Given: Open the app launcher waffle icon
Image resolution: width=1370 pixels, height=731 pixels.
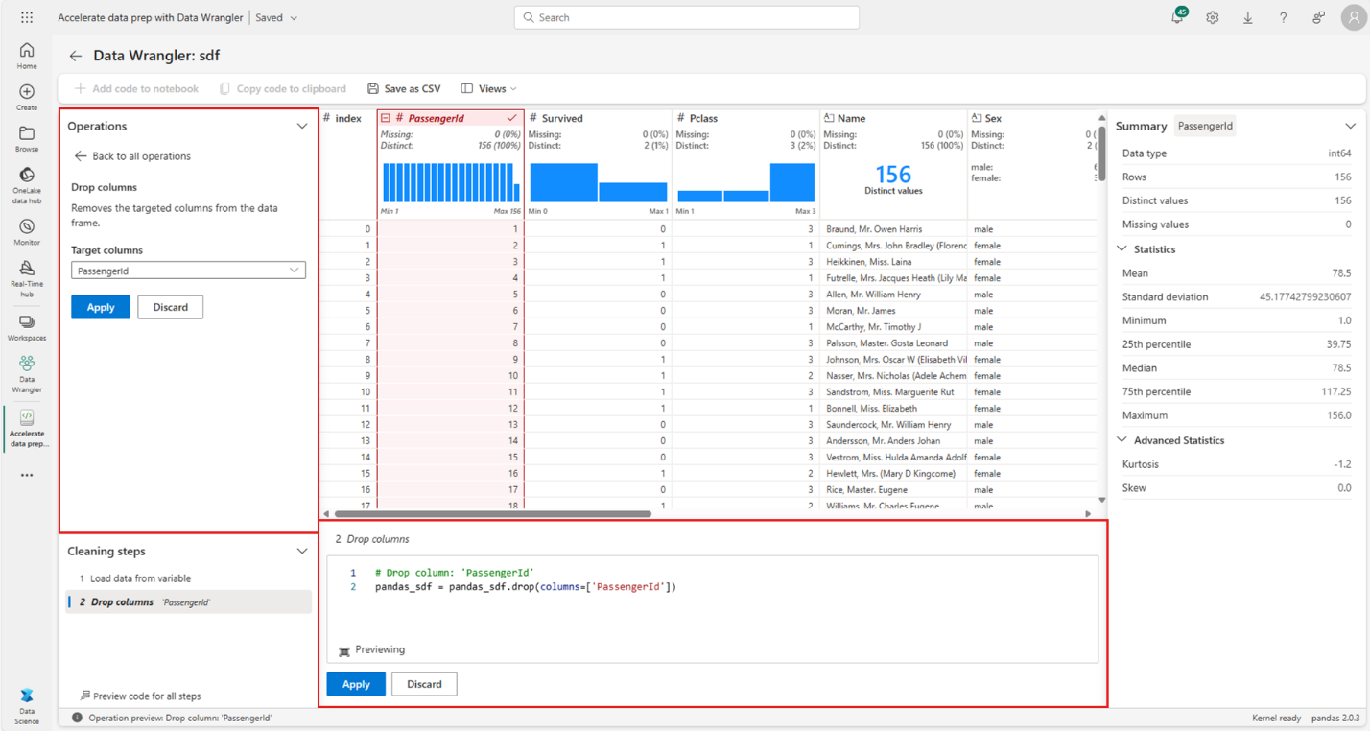Looking at the screenshot, I should pos(27,17).
